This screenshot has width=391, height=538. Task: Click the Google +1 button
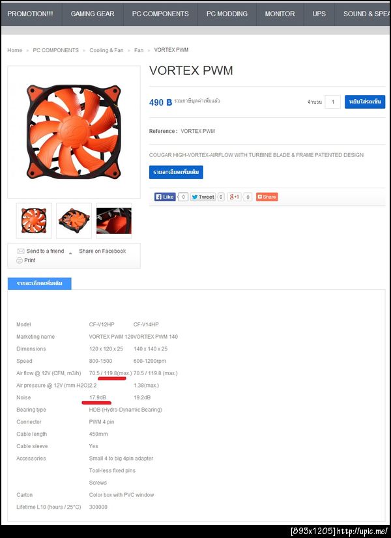tap(235, 197)
